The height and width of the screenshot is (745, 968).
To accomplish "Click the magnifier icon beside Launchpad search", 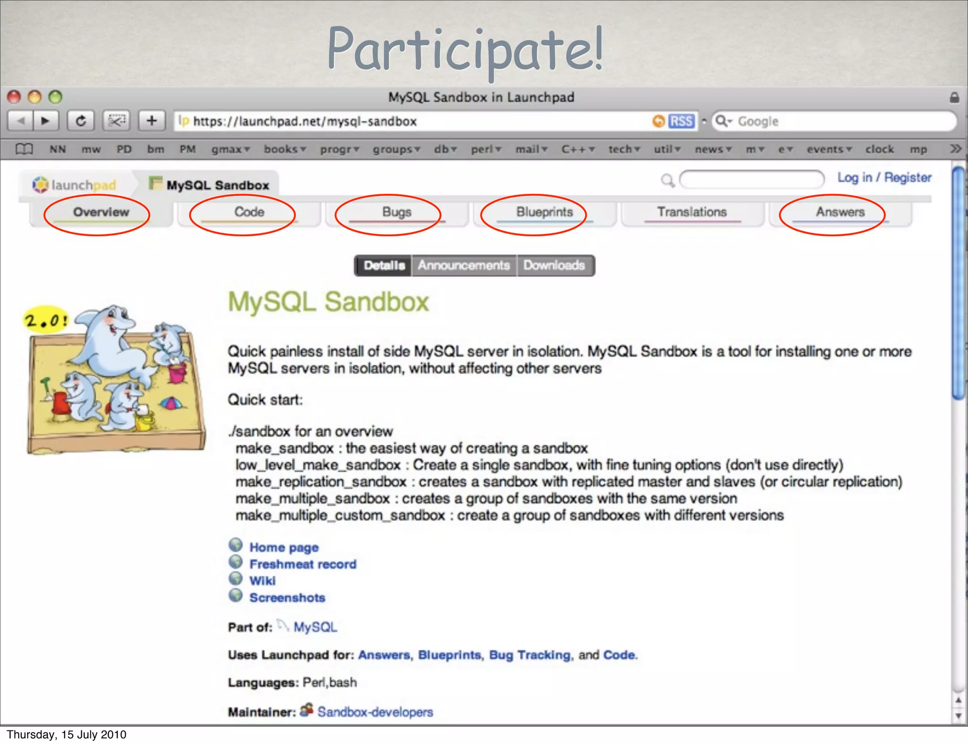I will coord(667,181).
